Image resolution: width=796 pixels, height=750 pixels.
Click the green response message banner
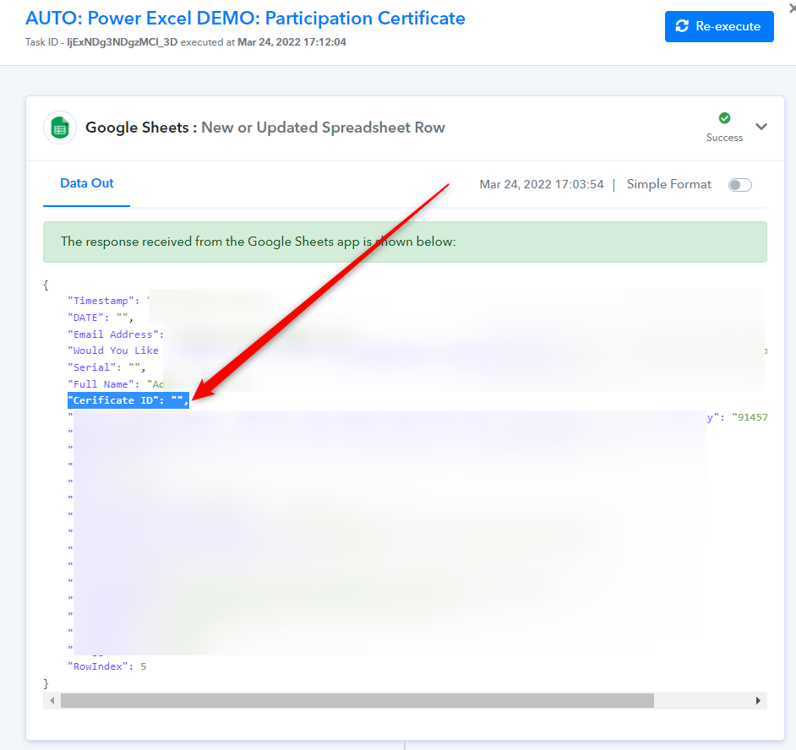click(405, 242)
